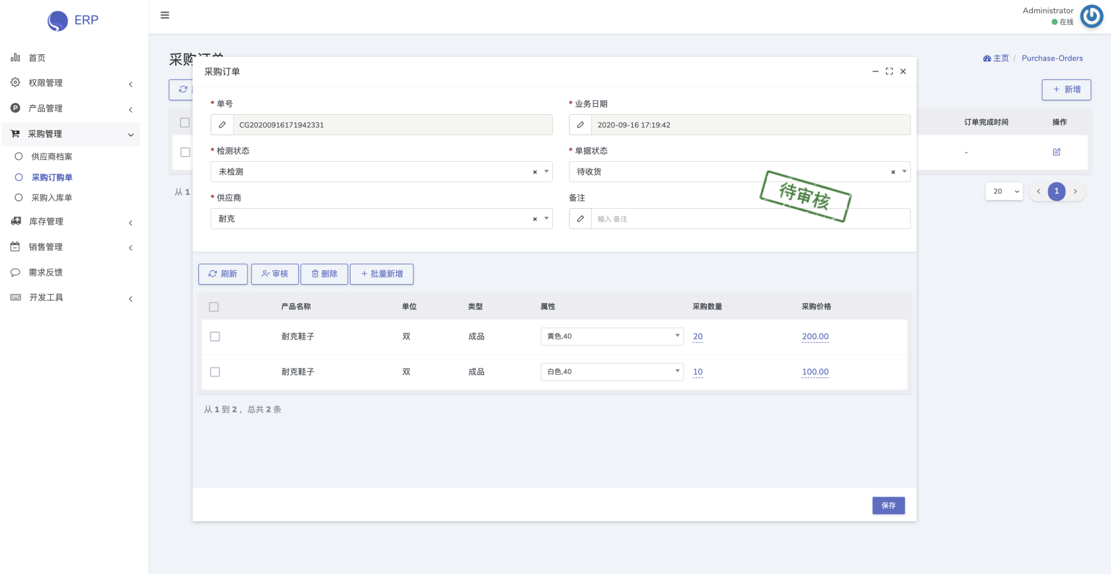Check the 黄色,40 耐克鞋子 row checkbox
Viewport: 1111px width, 574px height.
[215, 336]
